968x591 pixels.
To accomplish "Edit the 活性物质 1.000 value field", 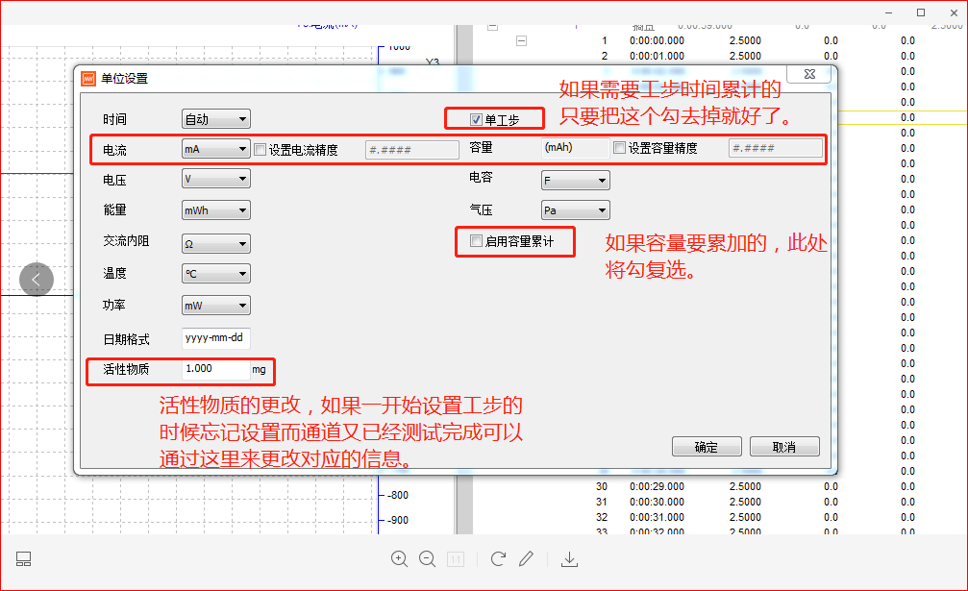I will [216, 369].
